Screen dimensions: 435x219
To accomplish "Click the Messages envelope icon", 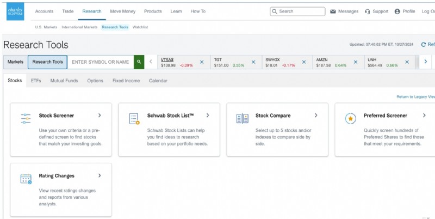I will coord(333,11).
